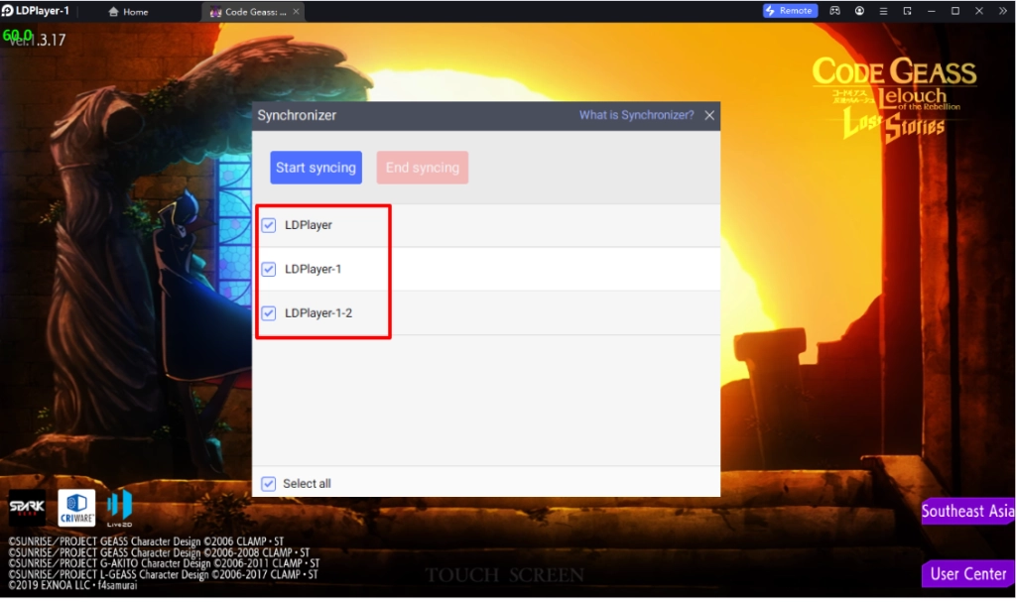Open the User Center panel
Image resolution: width=1016 pixels, height=602 pixels.
click(x=967, y=573)
